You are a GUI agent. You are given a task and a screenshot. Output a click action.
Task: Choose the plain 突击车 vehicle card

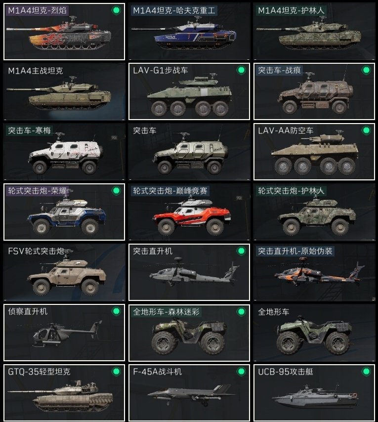[x=189, y=152]
